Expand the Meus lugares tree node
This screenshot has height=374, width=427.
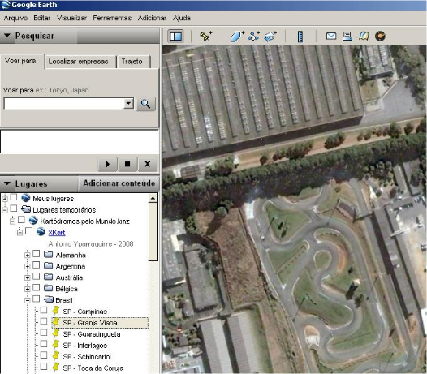[5, 199]
